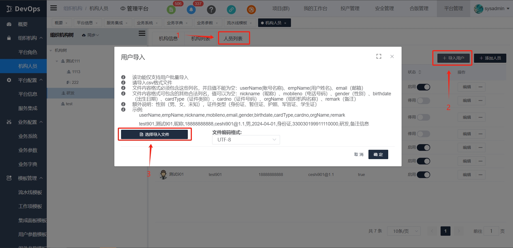Toggle the enabled status switch for 测试901
The height and width of the screenshot is (248, 513).
(423, 175)
